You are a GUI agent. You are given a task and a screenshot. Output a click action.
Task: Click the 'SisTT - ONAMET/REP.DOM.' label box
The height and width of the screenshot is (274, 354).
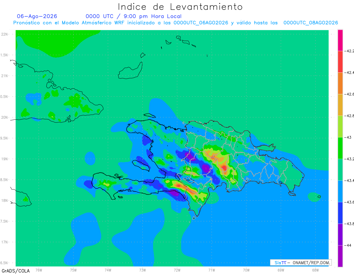coord(301,262)
